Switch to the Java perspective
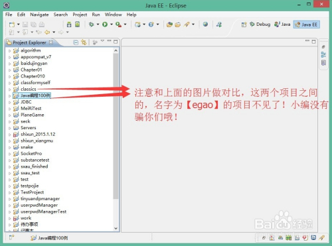Viewport: 332px width, 246px height. click(282, 25)
